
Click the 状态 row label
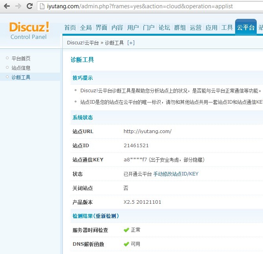click(x=77, y=174)
